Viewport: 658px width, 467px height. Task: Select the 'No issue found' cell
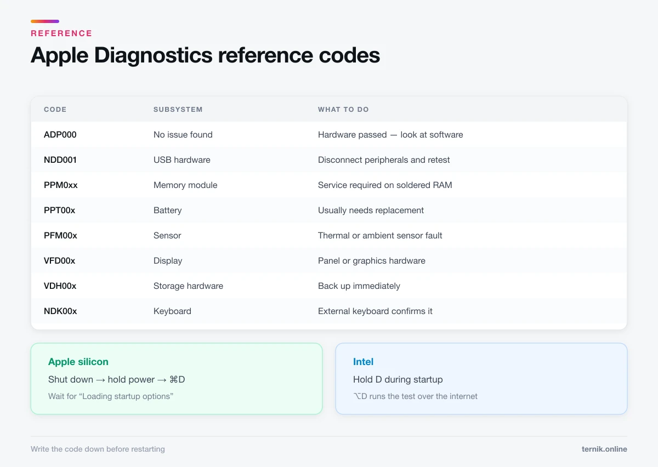click(x=183, y=135)
